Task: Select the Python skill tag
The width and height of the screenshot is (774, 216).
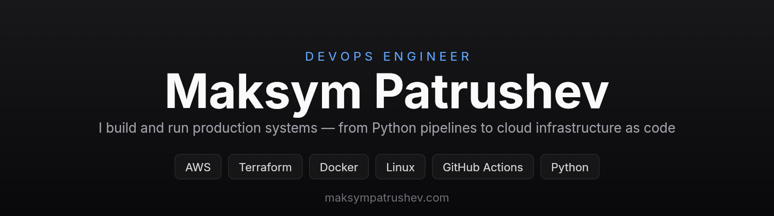Action: (570, 167)
